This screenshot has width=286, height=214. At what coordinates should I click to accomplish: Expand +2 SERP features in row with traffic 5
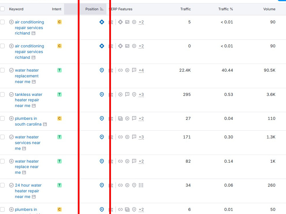pos(141,22)
